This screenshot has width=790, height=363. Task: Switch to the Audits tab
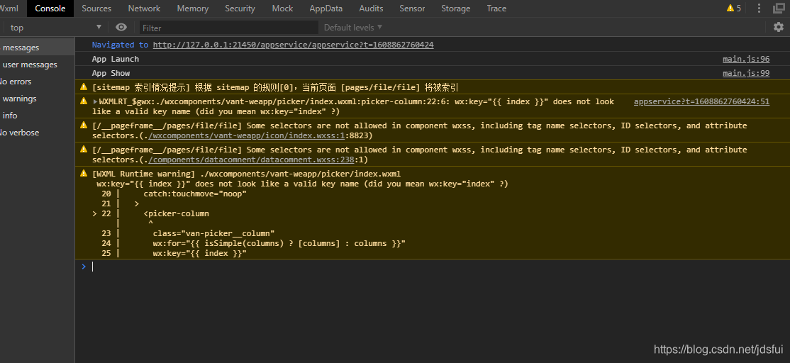[x=371, y=9]
